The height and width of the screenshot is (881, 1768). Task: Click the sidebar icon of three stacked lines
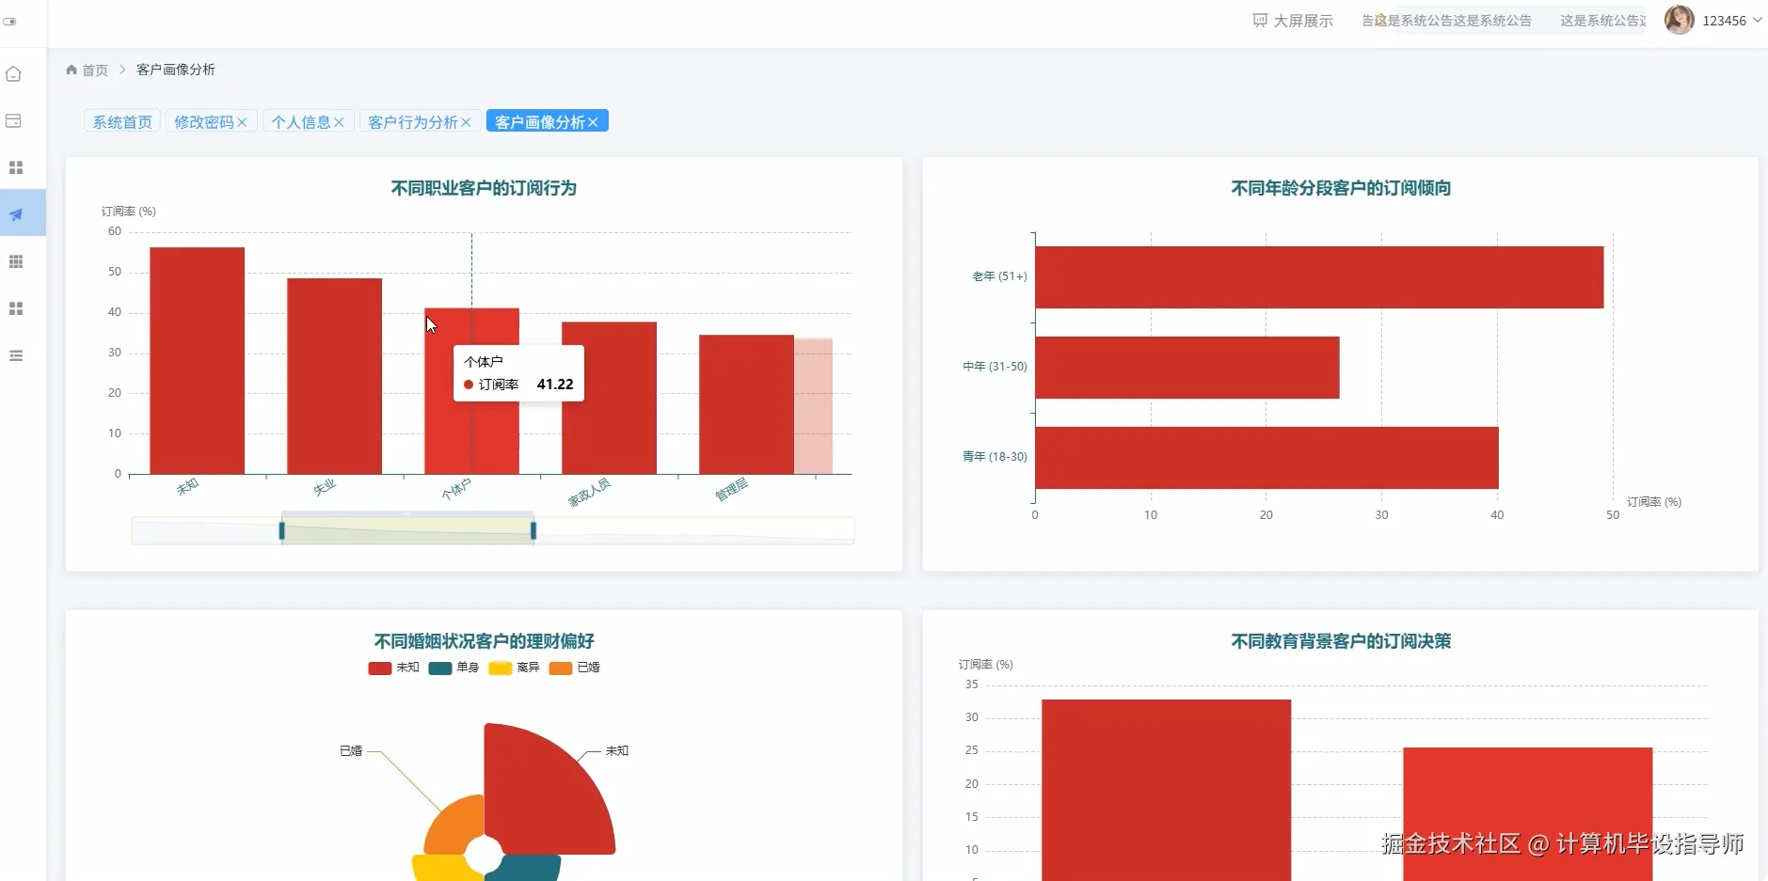[x=16, y=355]
